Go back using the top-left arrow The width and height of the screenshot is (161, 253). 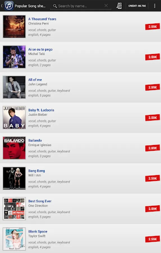[x=2, y=6]
